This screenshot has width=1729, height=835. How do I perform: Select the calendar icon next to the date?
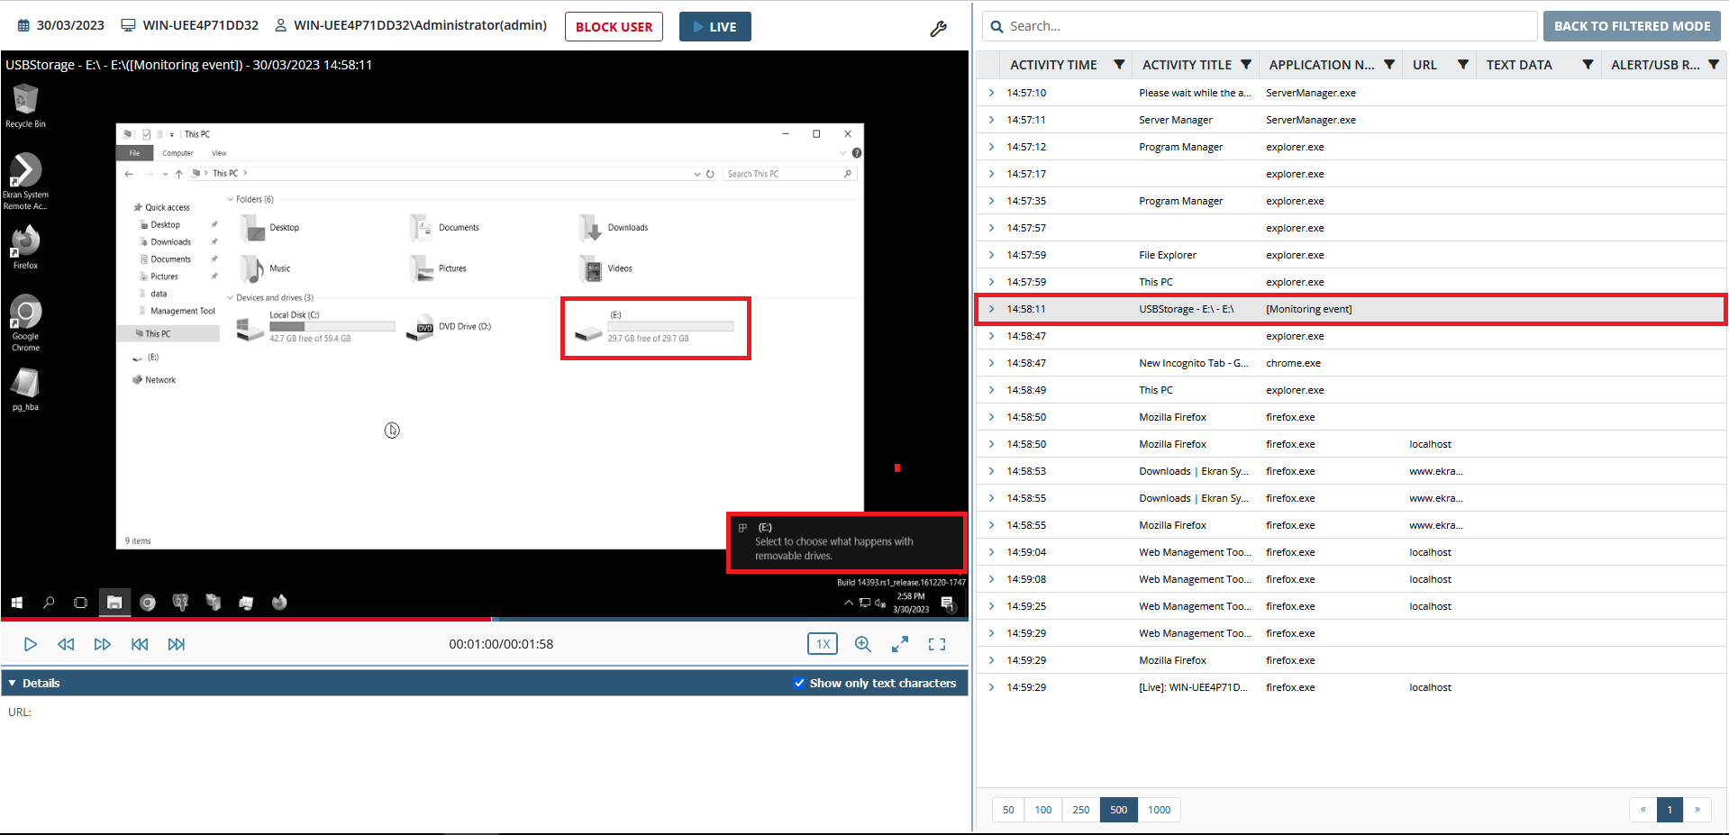point(22,24)
